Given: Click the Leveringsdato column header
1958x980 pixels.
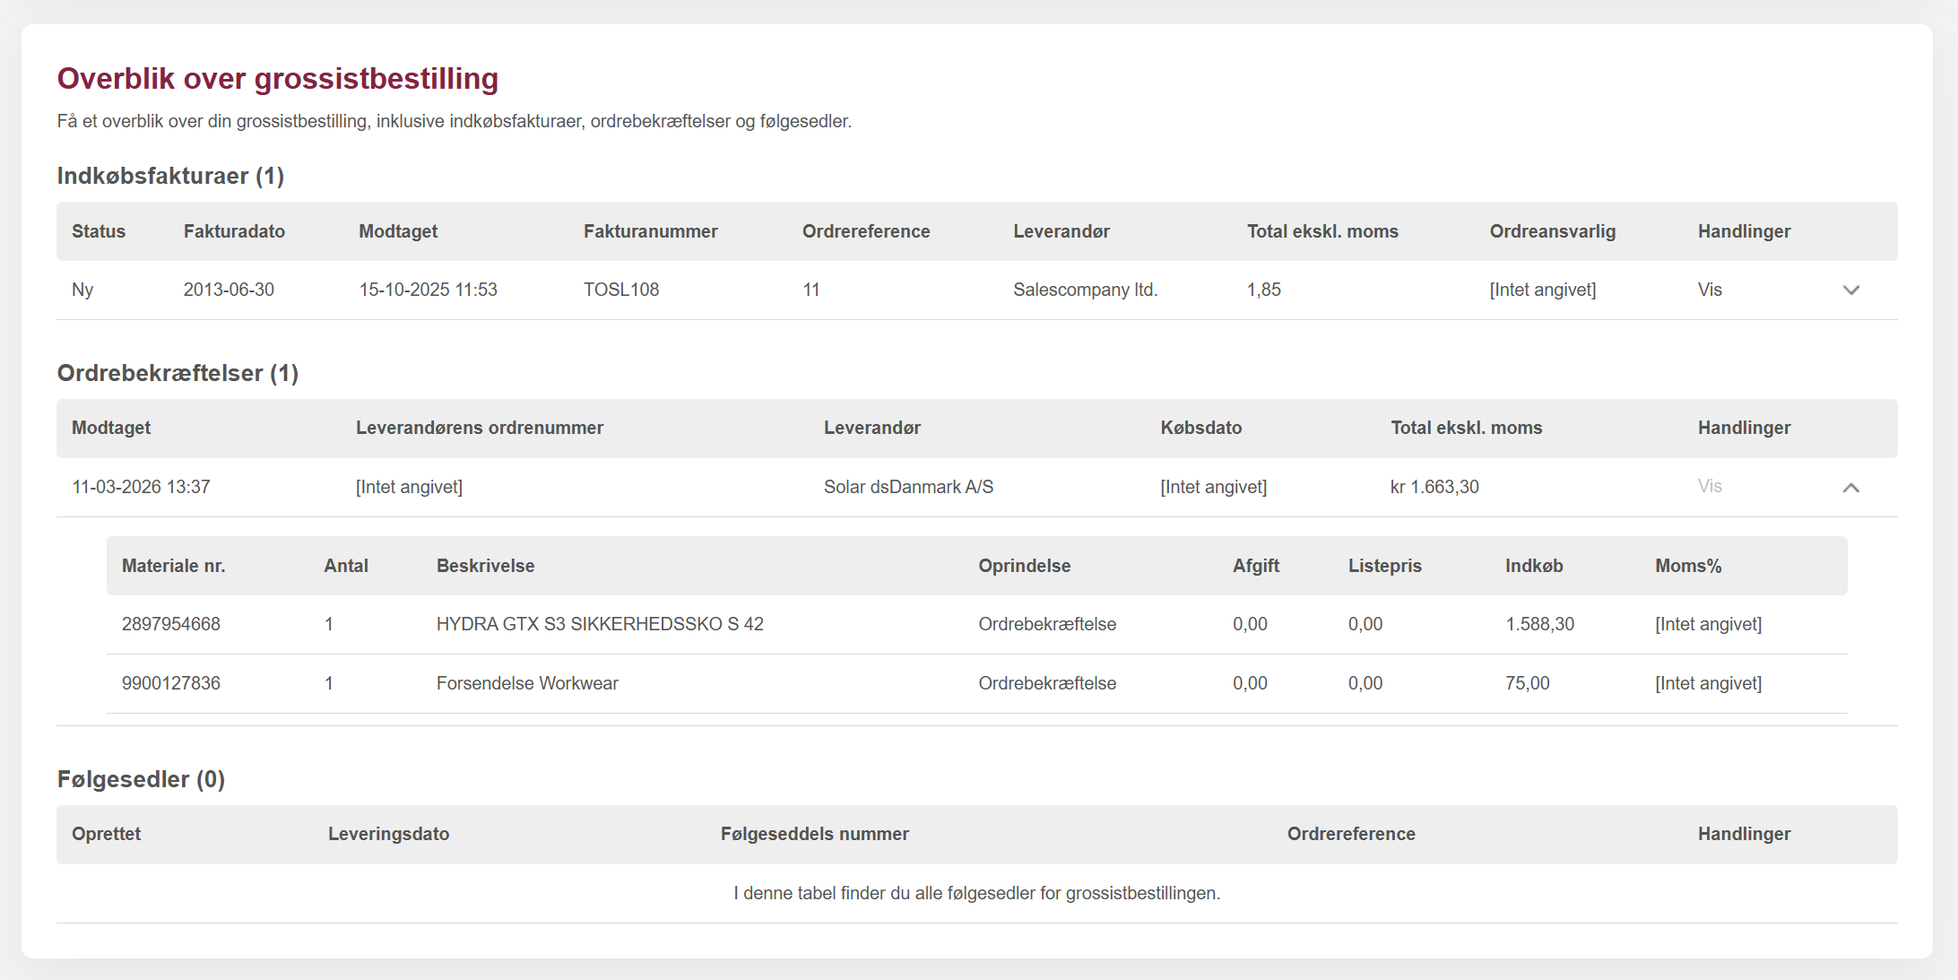Looking at the screenshot, I should 388,834.
